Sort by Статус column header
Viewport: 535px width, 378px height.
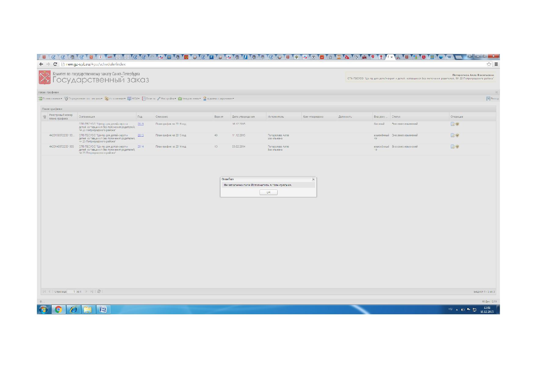[x=420, y=117]
